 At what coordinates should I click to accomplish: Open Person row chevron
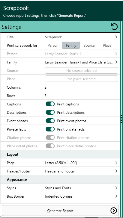click(x=116, y=54)
